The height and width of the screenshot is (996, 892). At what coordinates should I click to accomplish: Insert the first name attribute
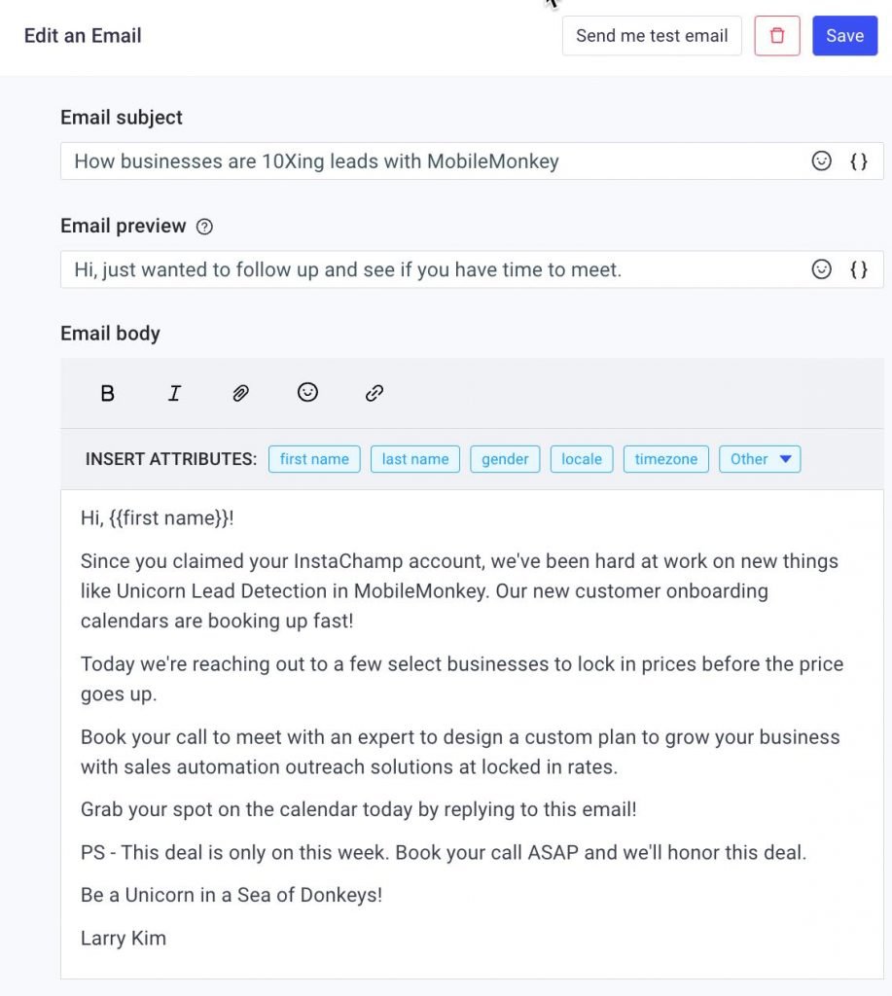tap(314, 459)
